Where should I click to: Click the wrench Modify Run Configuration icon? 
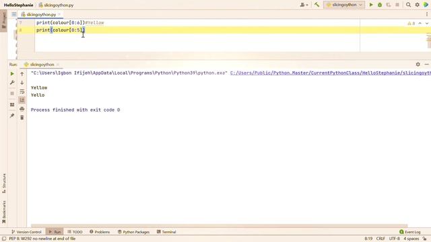[x=12, y=83]
